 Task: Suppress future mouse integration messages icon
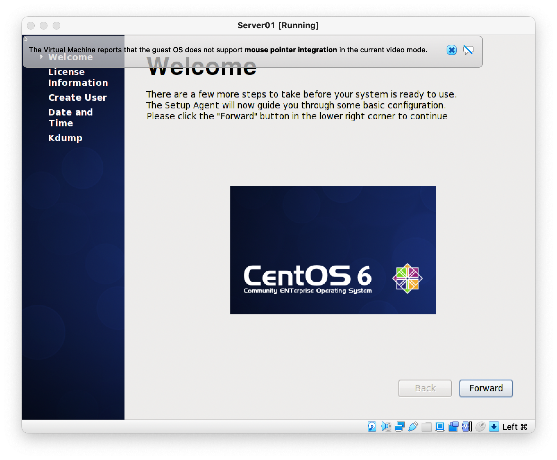468,50
